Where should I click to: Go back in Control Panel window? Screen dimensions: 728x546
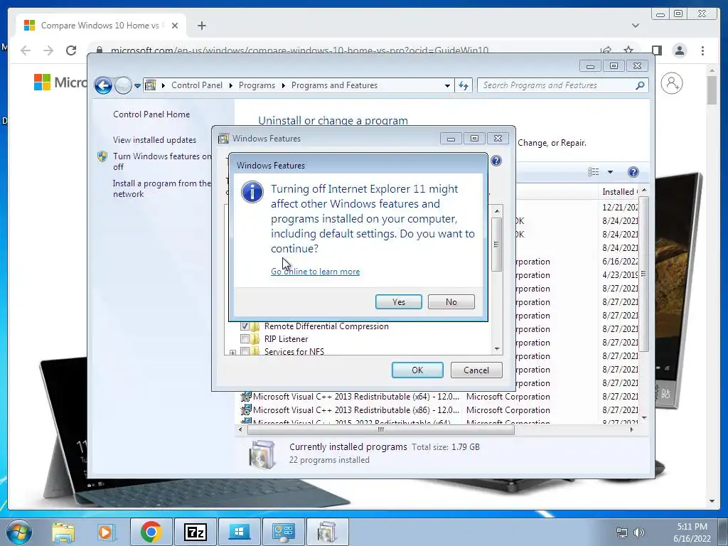coord(103,85)
